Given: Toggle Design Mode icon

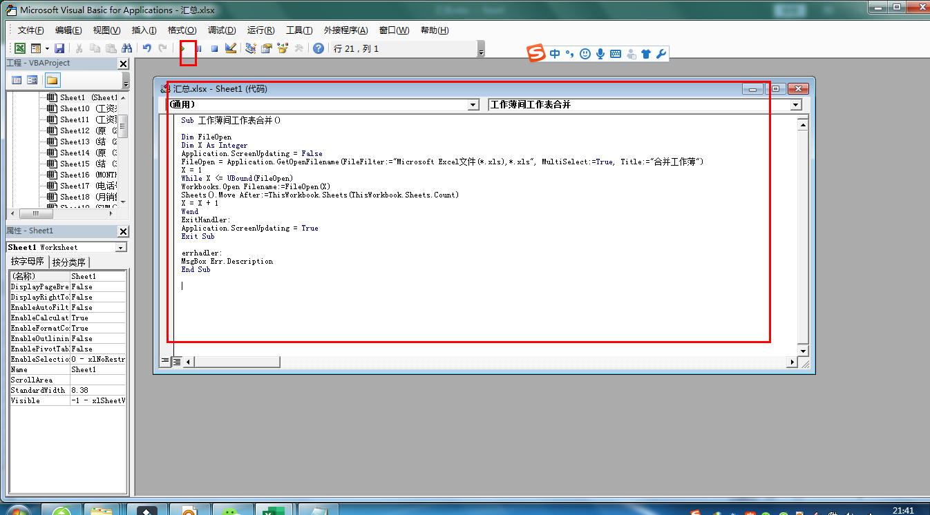Looking at the screenshot, I should (231, 48).
